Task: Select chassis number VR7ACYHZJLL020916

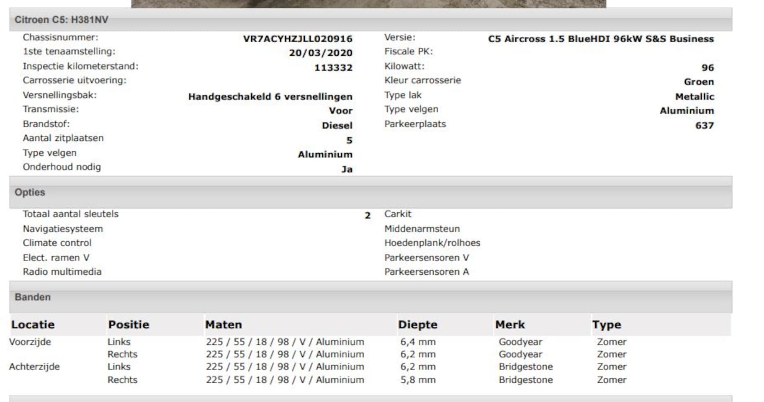Action: pyautogui.click(x=297, y=39)
